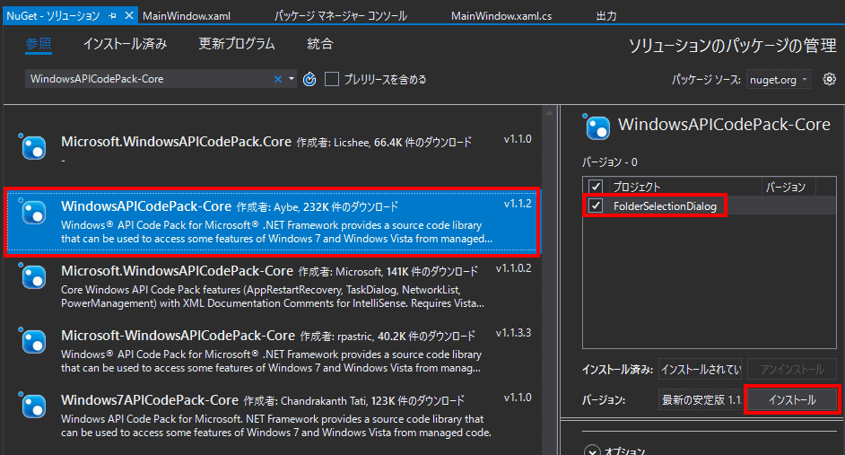Image resolution: width=845 pixels, height=455 pixels.
Task: Pin the NuGet solution tab
Action: 112,16
